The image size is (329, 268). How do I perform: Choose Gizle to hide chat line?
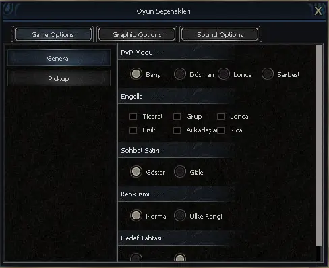180,171
